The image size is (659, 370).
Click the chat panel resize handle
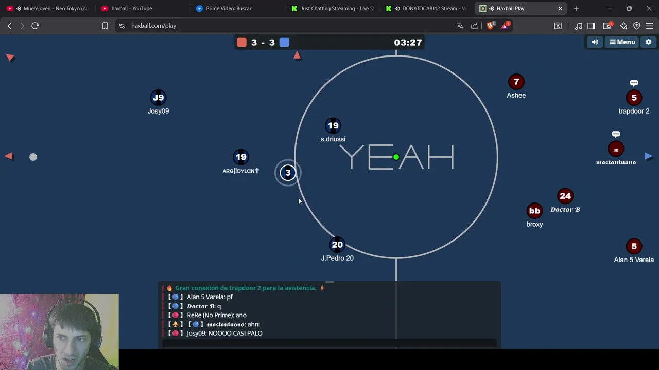[x=329, y=282]
